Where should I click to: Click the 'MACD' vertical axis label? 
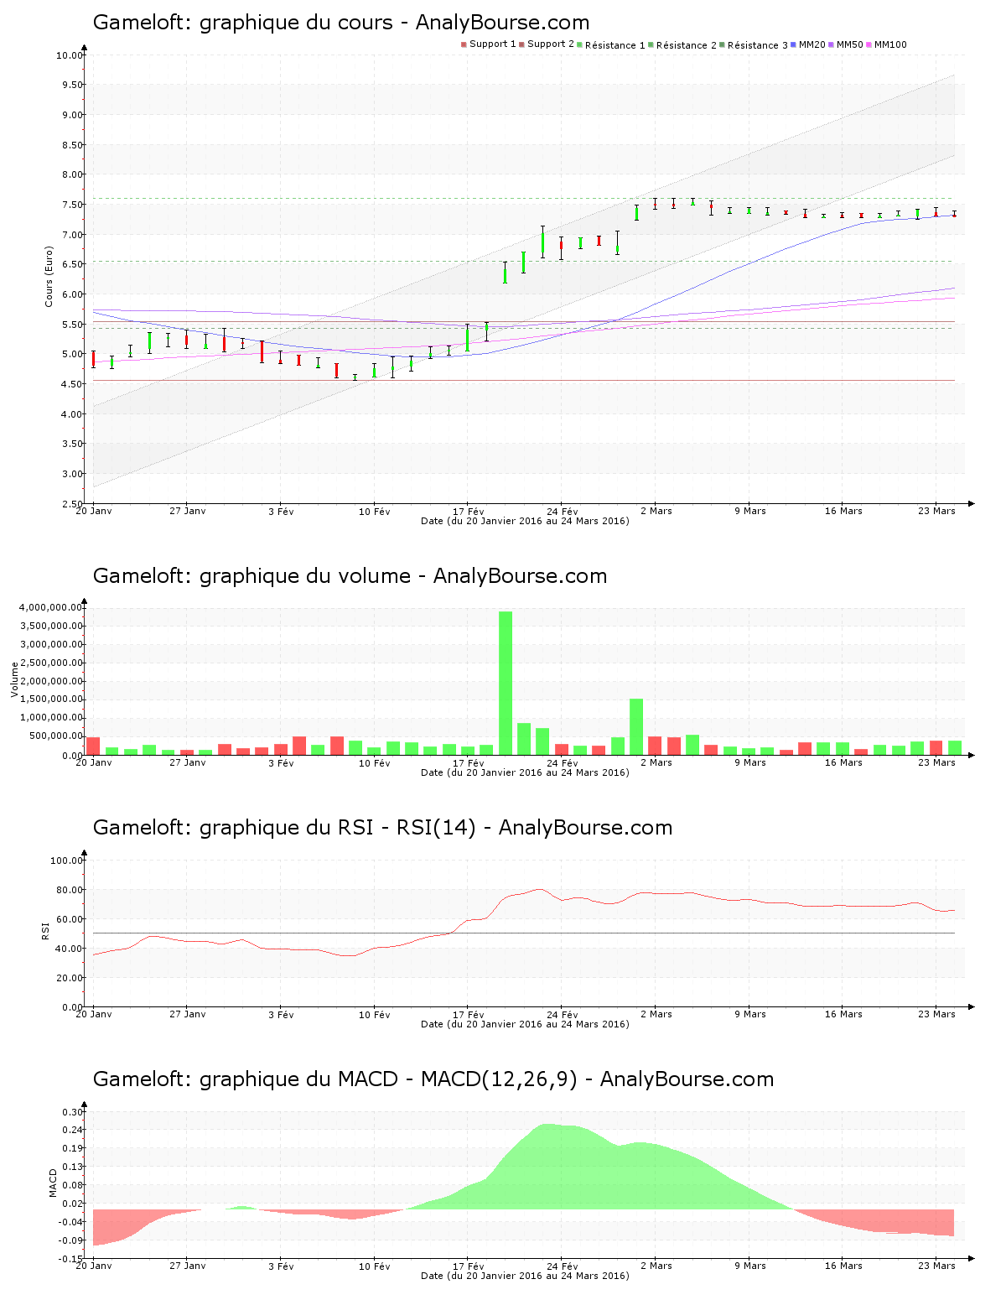(54, 1183)
